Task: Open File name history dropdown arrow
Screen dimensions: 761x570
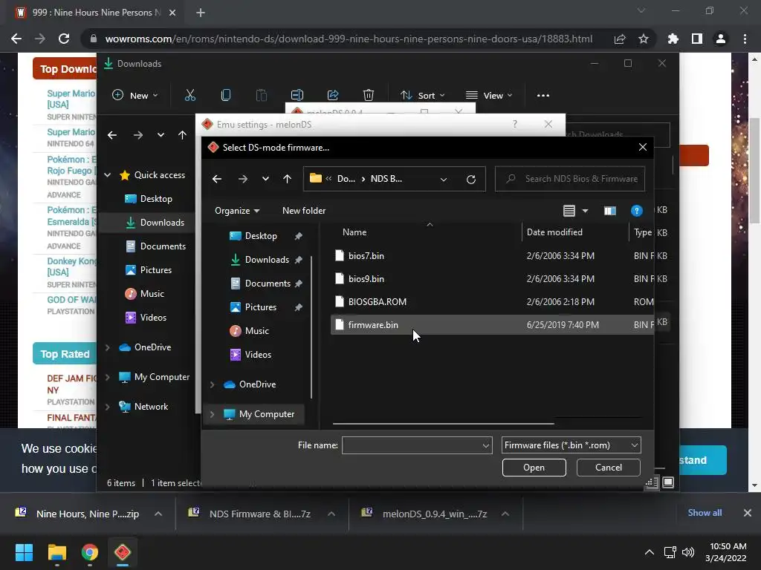Action: point(486,445)
